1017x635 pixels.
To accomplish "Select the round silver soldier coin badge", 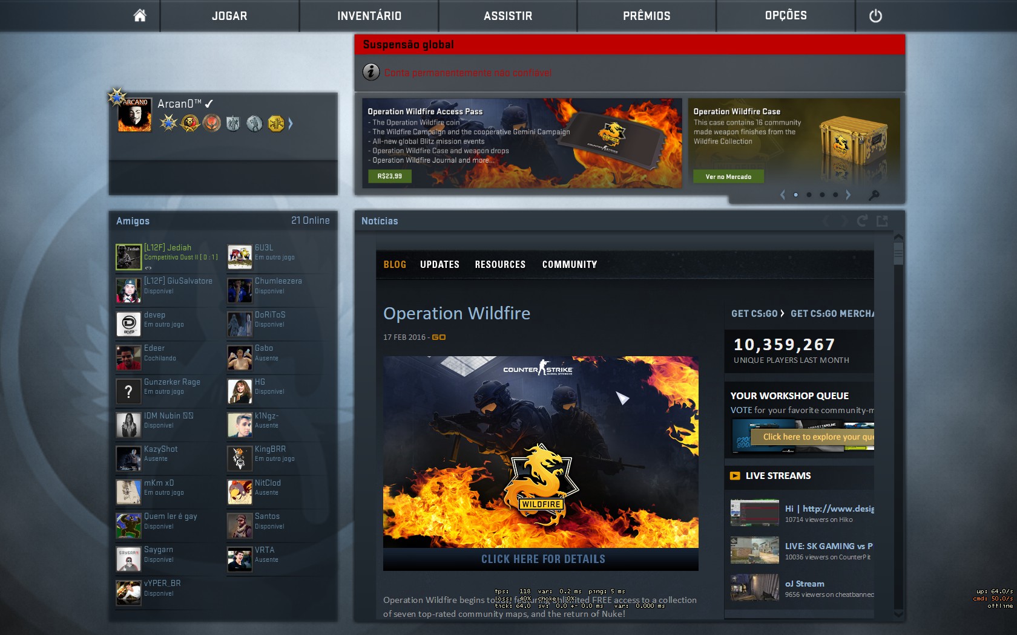I will [254, 123].
